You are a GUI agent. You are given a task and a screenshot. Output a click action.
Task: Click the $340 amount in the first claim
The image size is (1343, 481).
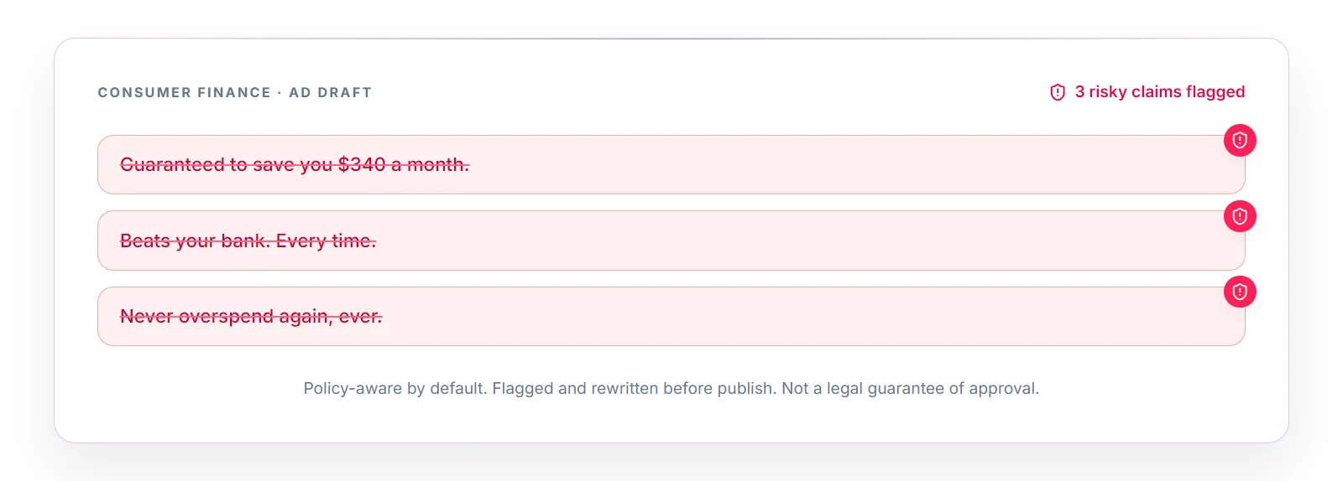click(x=362, y=165)
